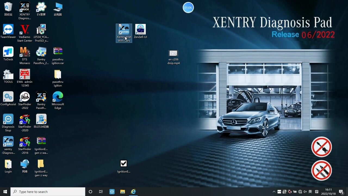Open This PC computer icon
348x196 pixels.
click(x=58, y=9)
